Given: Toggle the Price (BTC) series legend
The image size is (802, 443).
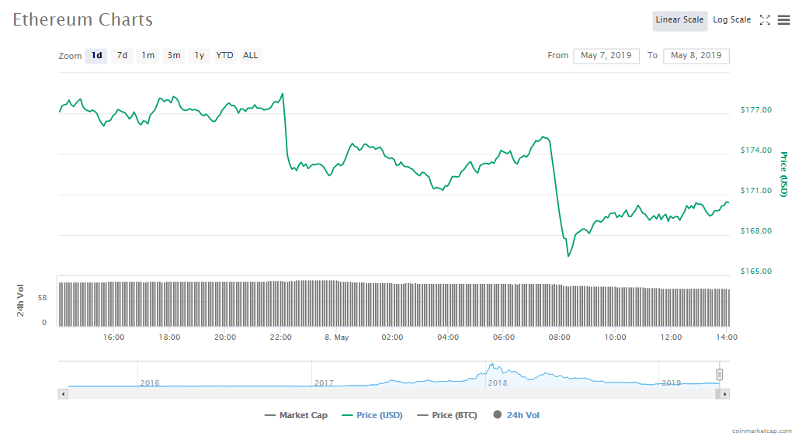Looking at the screenshot, I should coord(450,416).
